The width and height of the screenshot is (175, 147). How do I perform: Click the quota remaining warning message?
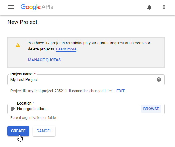89,46
